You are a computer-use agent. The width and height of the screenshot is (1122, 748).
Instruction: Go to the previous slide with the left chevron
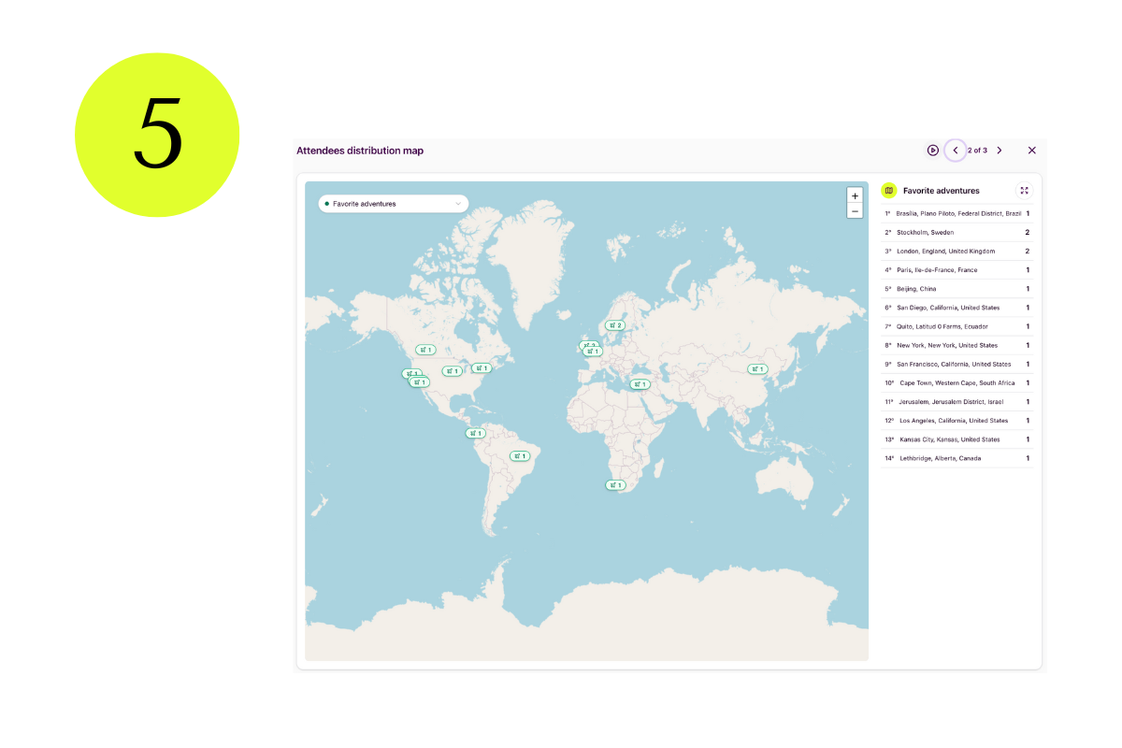(956, 151)
